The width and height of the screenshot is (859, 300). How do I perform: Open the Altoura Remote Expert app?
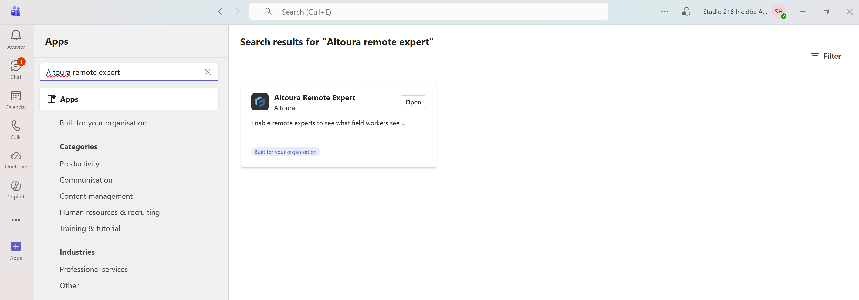click(413, 102)
